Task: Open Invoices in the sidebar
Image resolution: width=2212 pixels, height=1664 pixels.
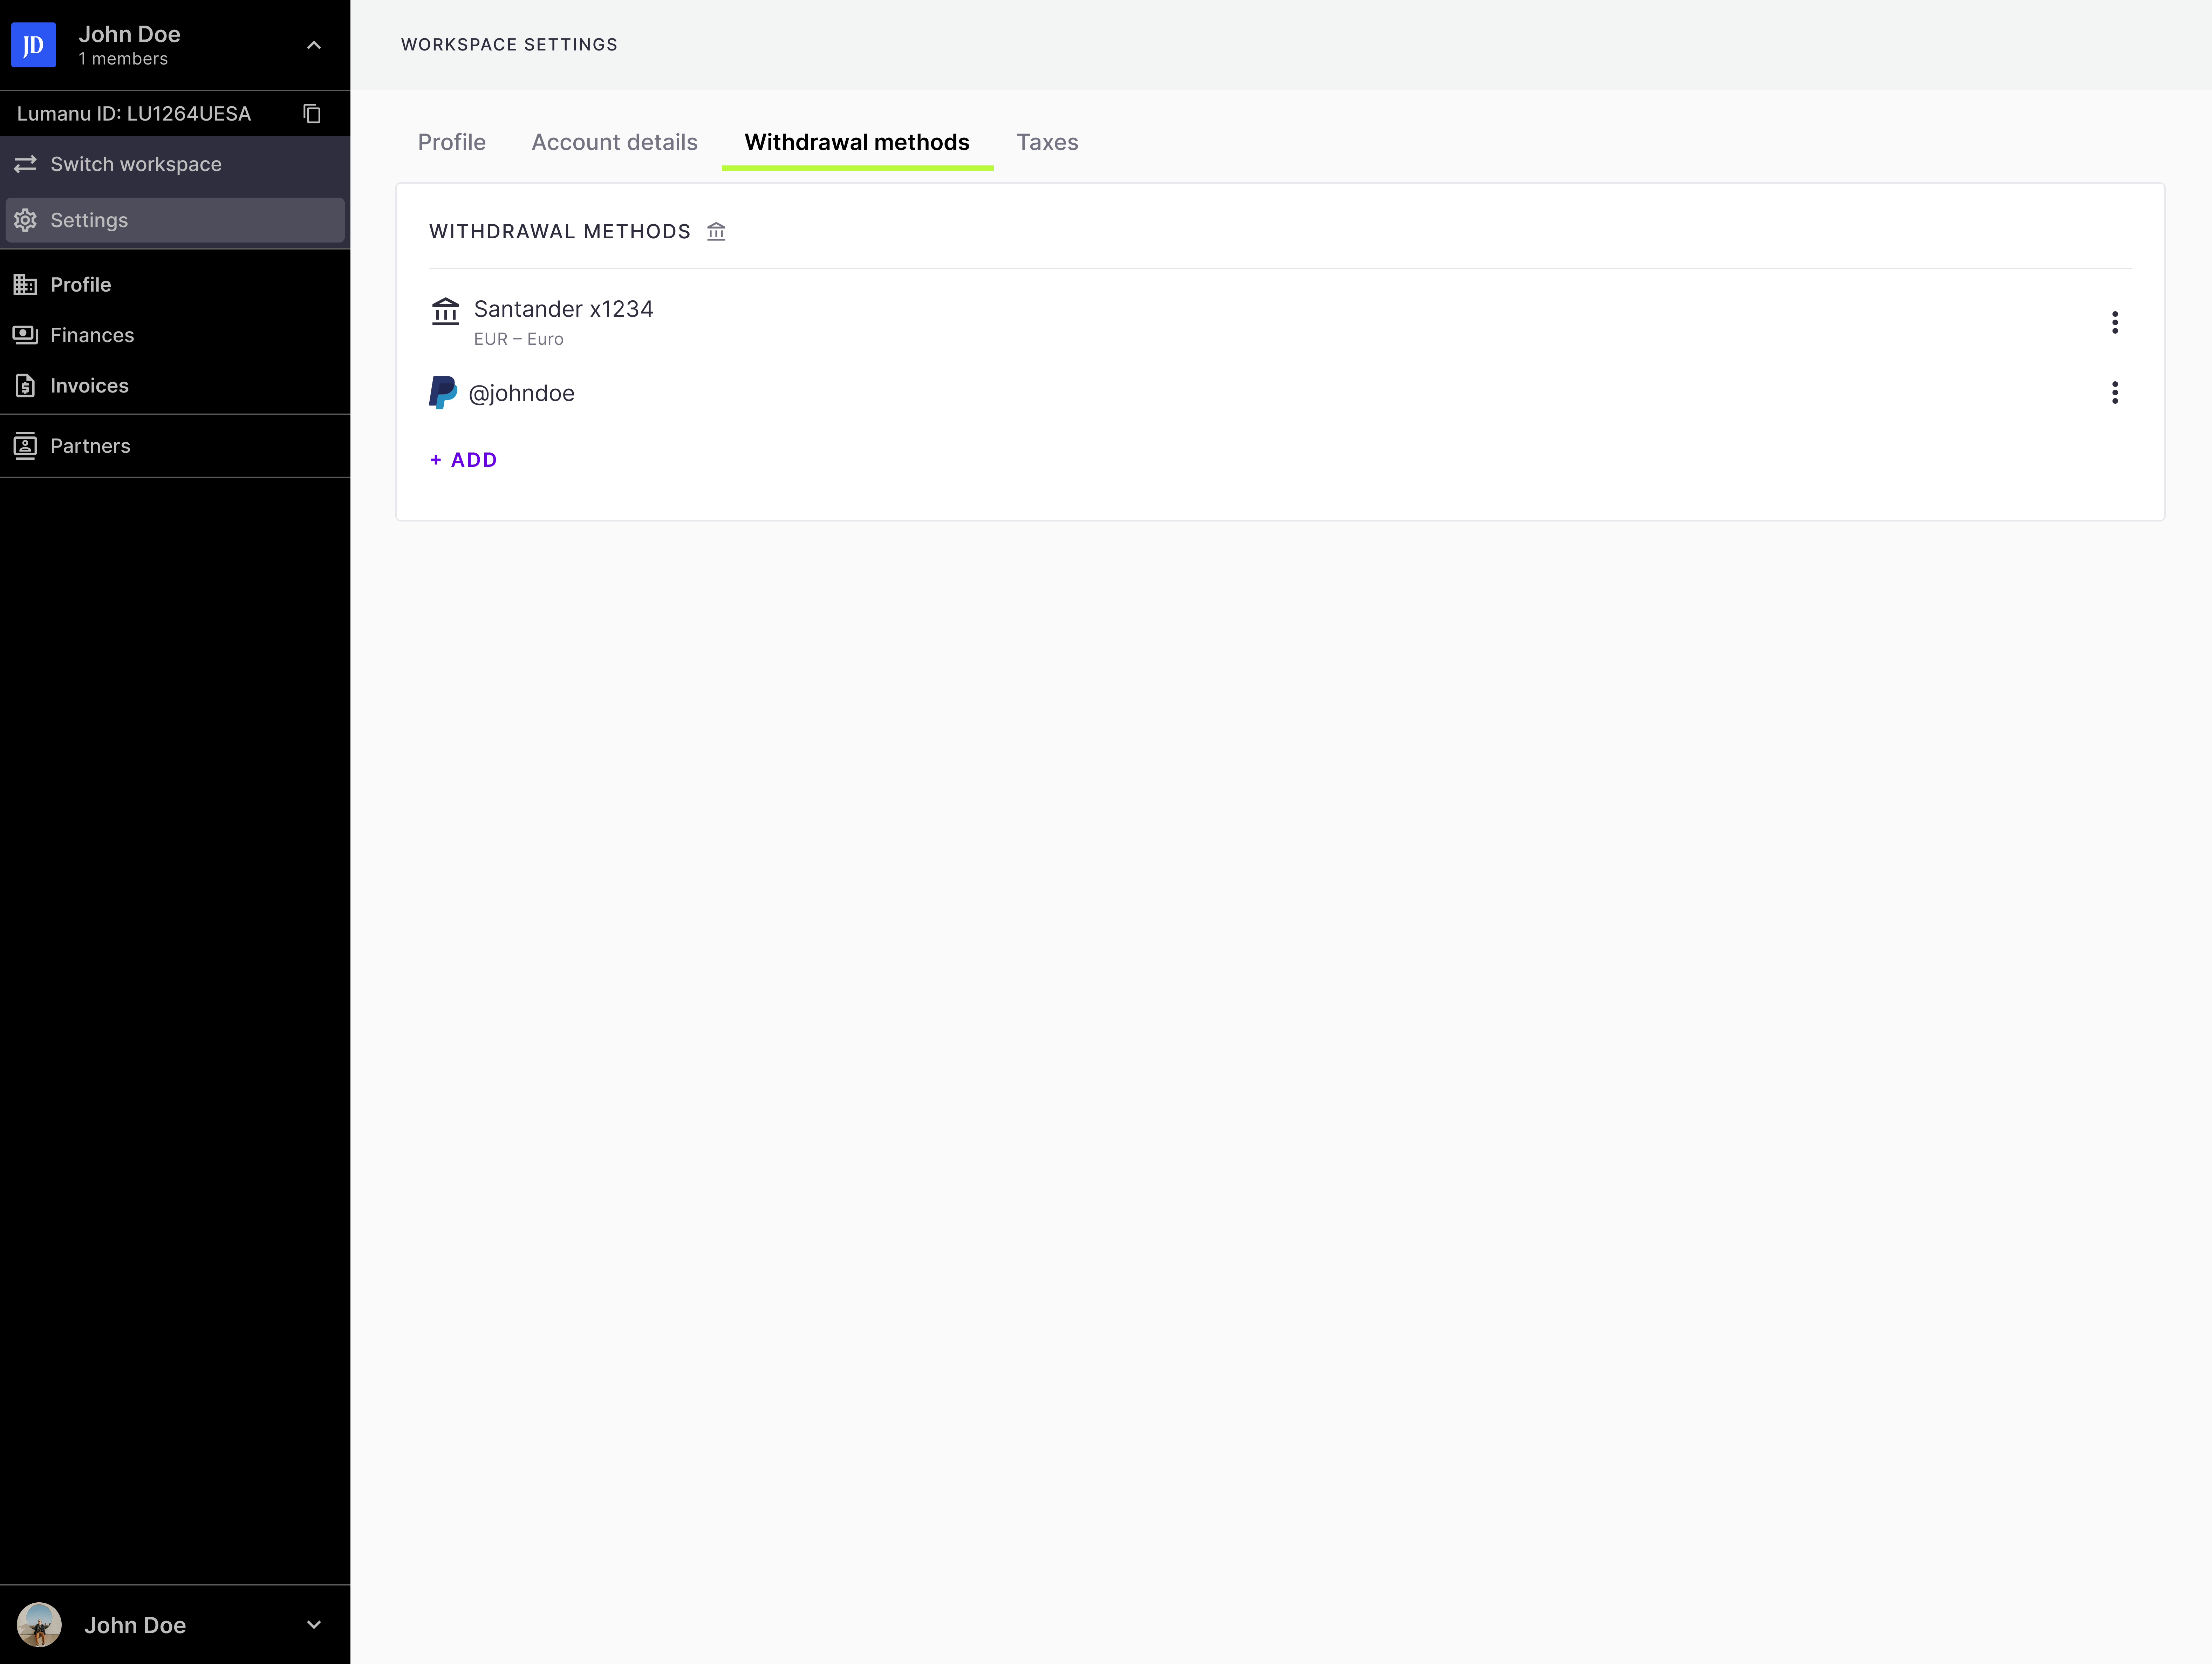Action: pos(89,386)
